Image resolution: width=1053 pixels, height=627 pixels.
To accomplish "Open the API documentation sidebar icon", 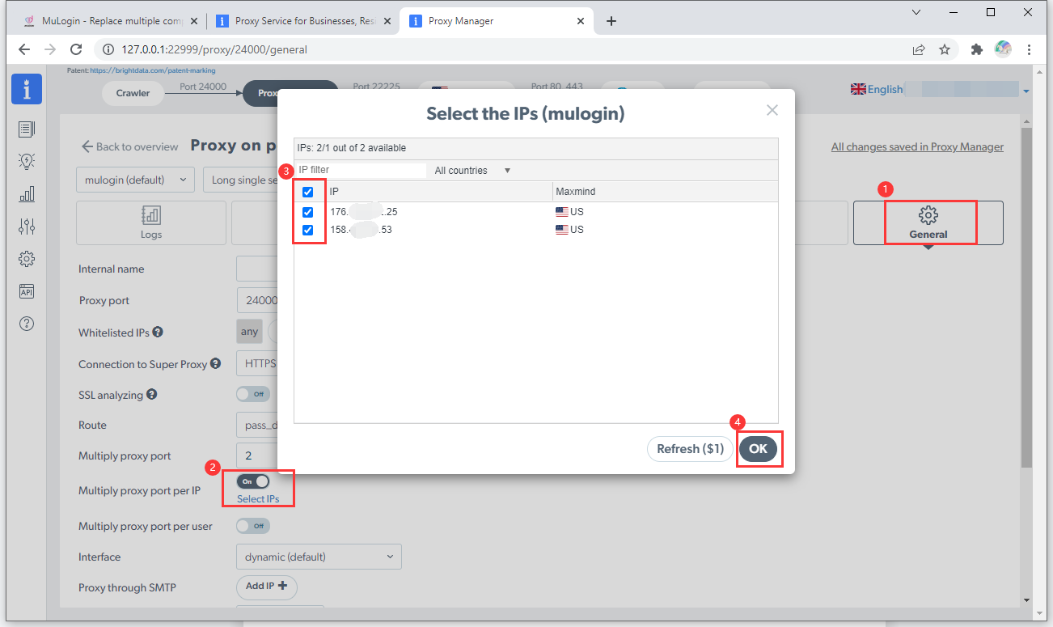I will point(27,290).
